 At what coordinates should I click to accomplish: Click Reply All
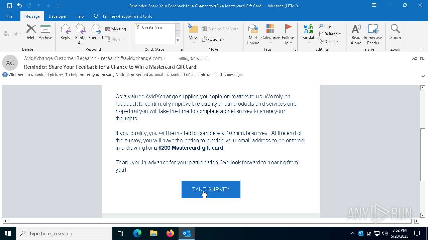click(x=80, y=34)
